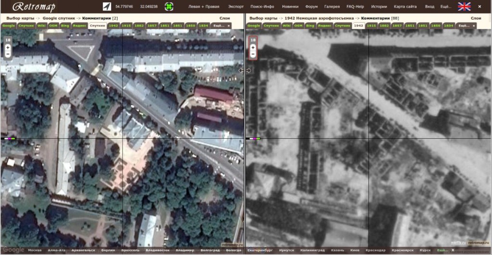Open the Новинки menu item
Viewport: 492px width, 255px height.
[x=290, y=7]
